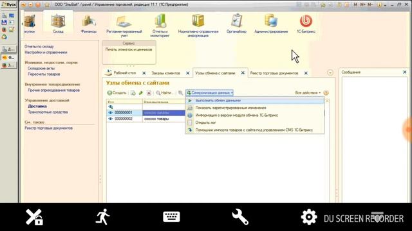412x231 pixels.
Task: Tap the running man icon in bottom bar
Action: [103, 217]
